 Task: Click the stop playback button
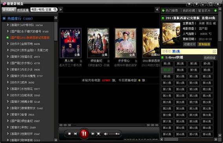[69, 134]
